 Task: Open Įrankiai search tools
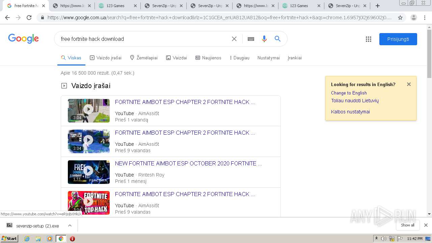[x=295, y=58]
